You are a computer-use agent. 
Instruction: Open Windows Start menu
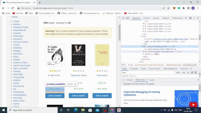tap(3, 110)
